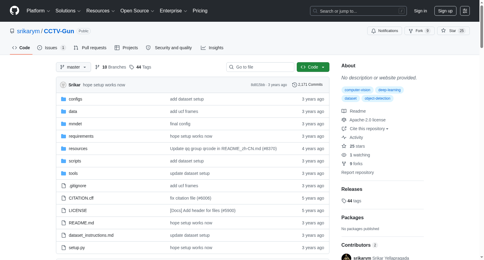This screenshot has width=484, height=260.
Task: Expand the Solutions menu
Action: [68, 11]
